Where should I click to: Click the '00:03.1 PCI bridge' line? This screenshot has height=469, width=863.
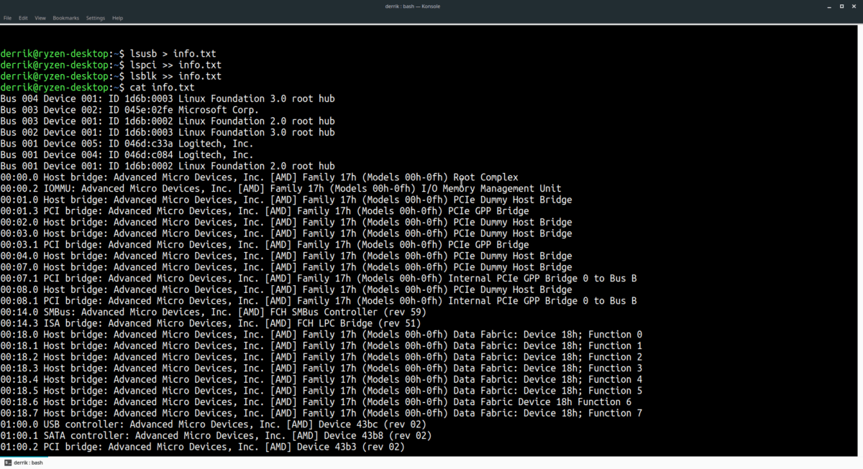[265, 245]
